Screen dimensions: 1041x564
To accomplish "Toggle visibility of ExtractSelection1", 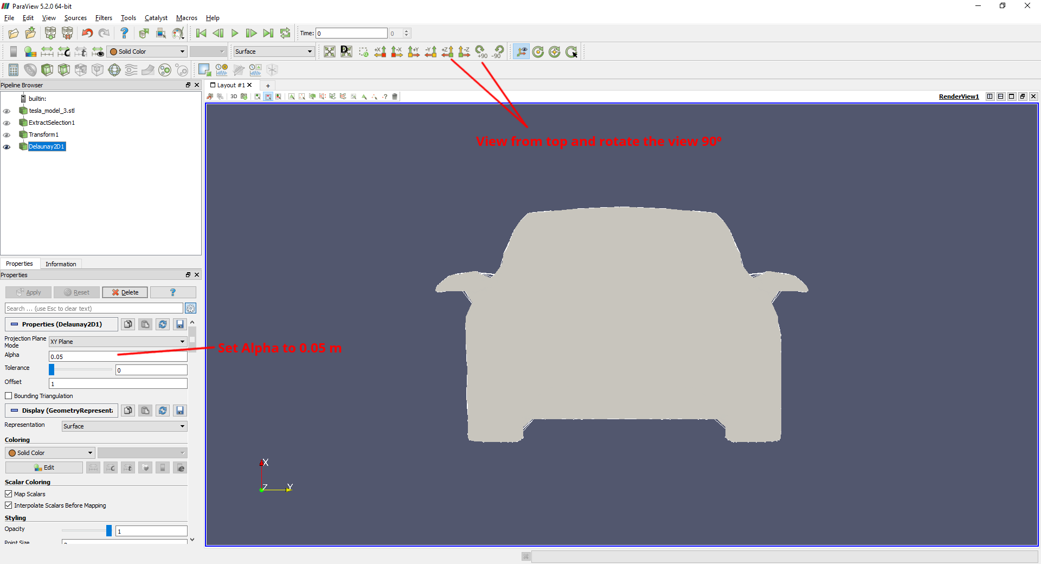I will tap(7, 123).
